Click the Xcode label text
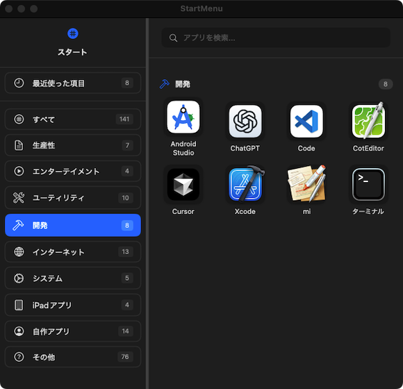This screenshot has height=389, width=403. [245, 211]
